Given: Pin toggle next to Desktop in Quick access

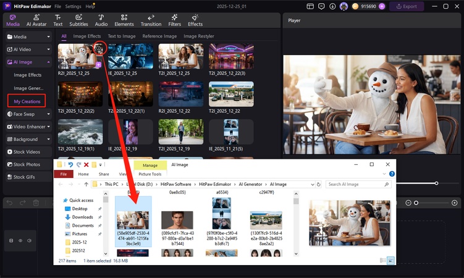Looking at the screenshot, I should [x=99, y=209].
